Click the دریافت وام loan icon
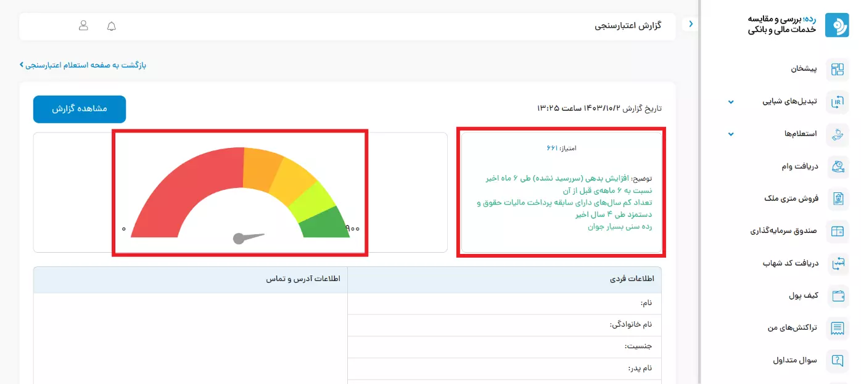The image size is (861, 384). 837,166
